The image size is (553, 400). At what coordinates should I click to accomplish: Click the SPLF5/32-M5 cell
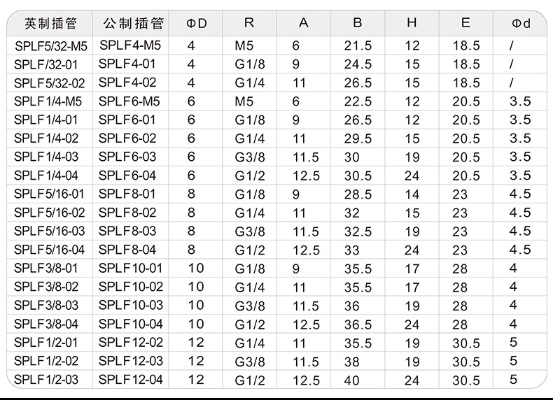[x=50, y=46]
